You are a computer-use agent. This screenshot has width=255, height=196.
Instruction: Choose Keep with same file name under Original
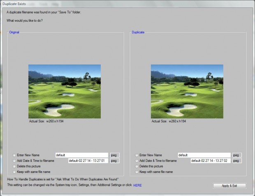coord(14,172)
